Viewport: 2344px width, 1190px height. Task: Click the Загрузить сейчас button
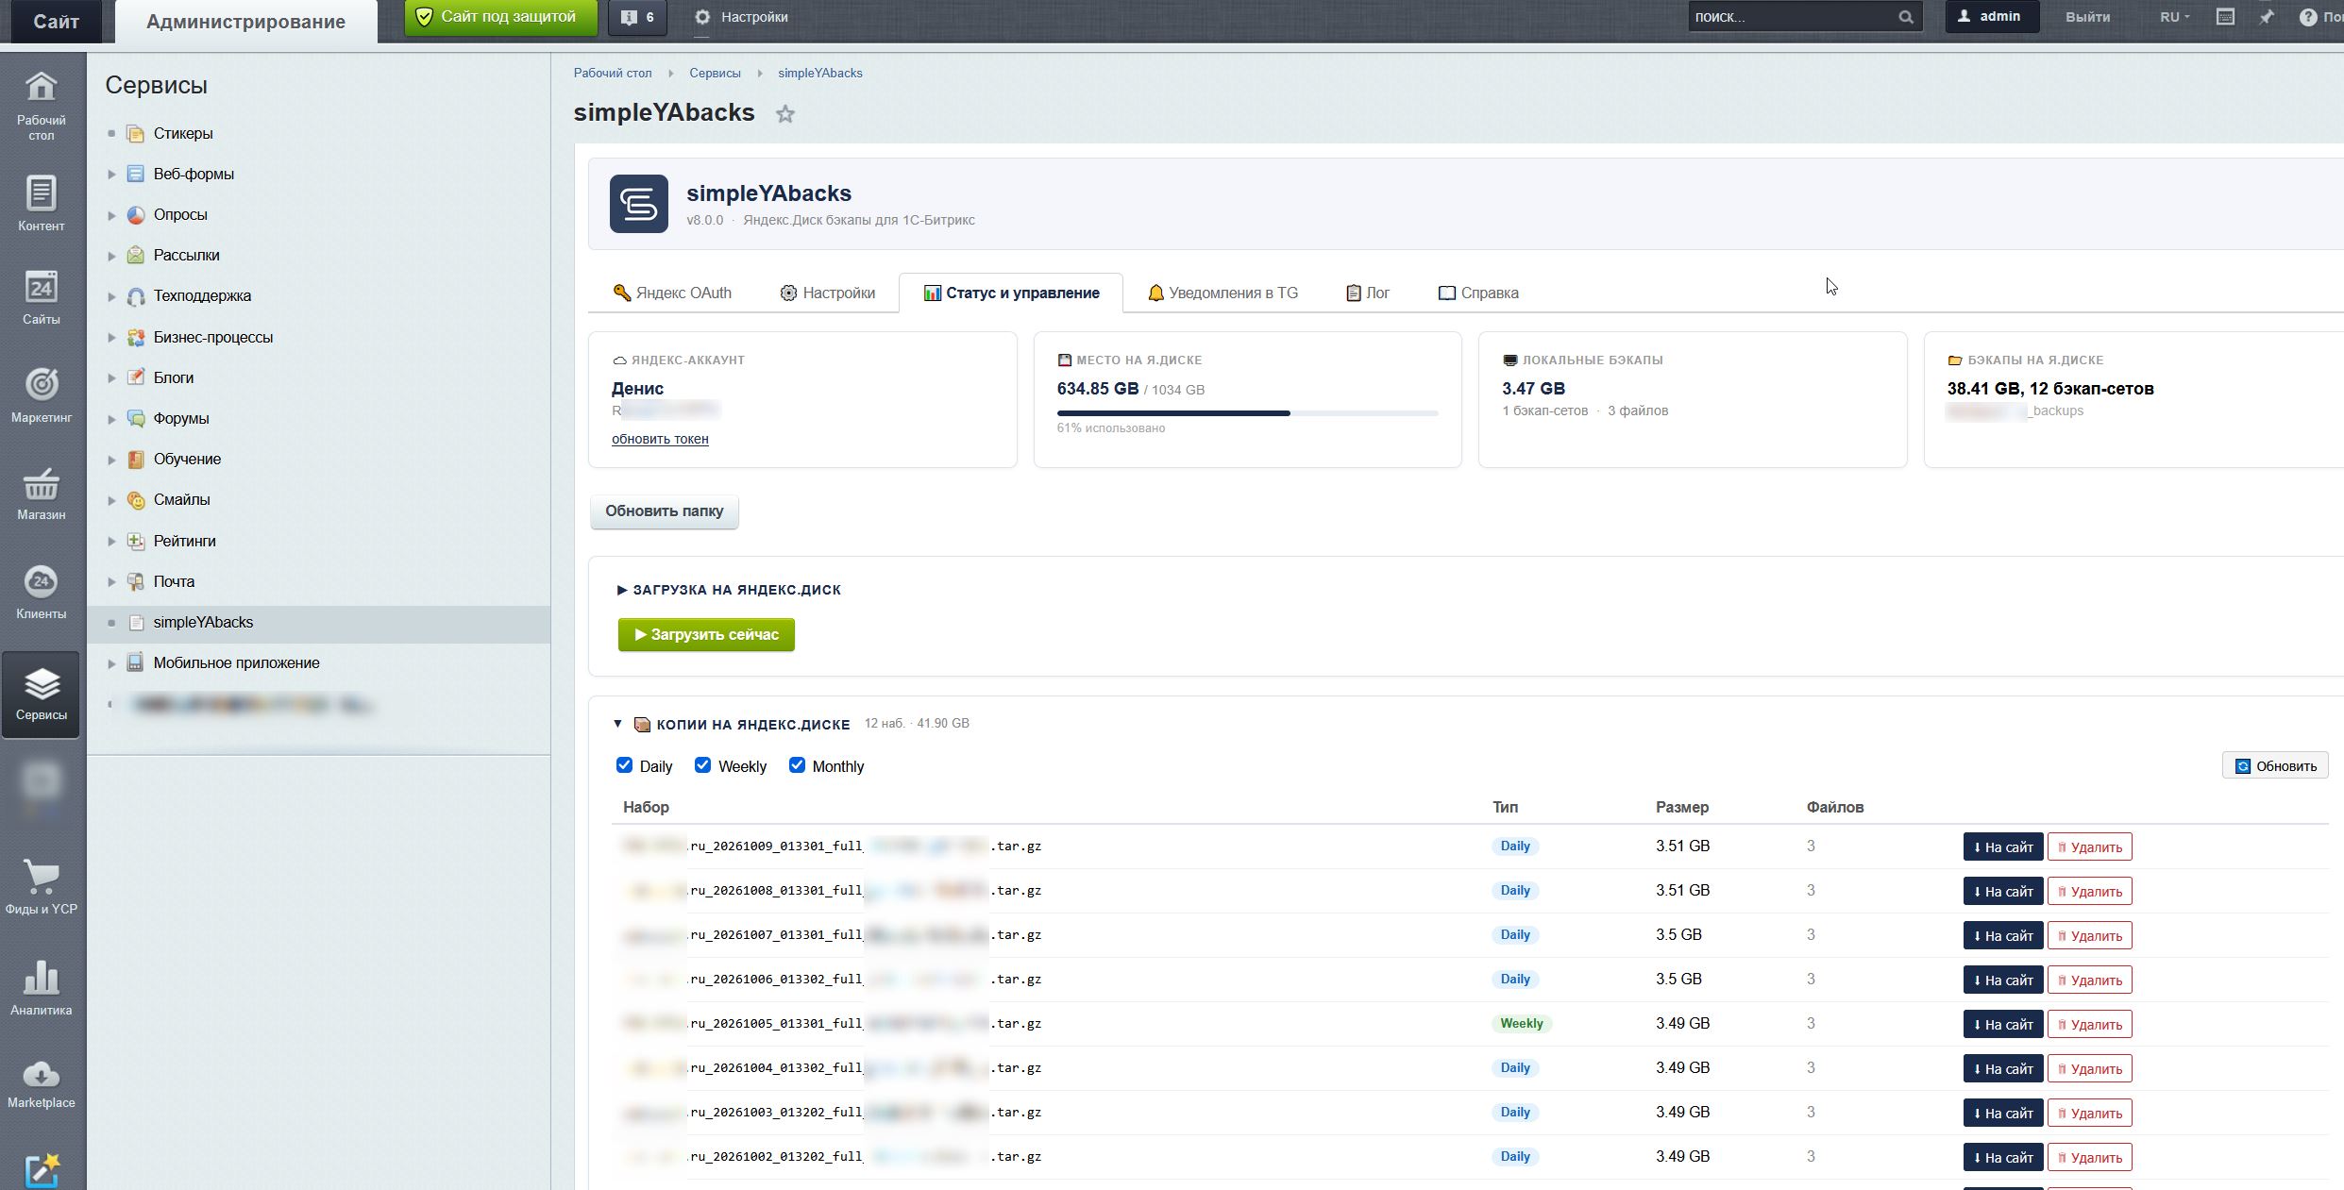(706, 634)
